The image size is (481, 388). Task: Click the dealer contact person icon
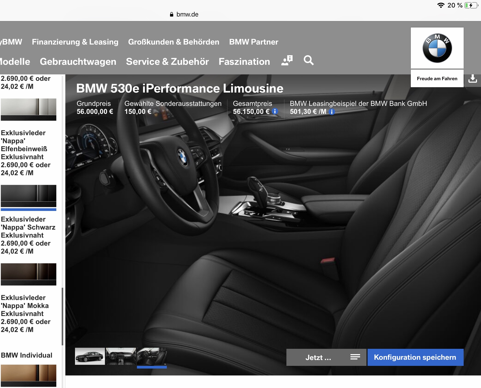coord(287,61)
